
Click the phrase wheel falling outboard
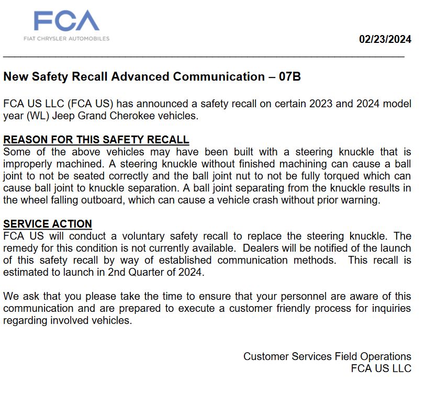pyautogui.click(x=73, y=200)
